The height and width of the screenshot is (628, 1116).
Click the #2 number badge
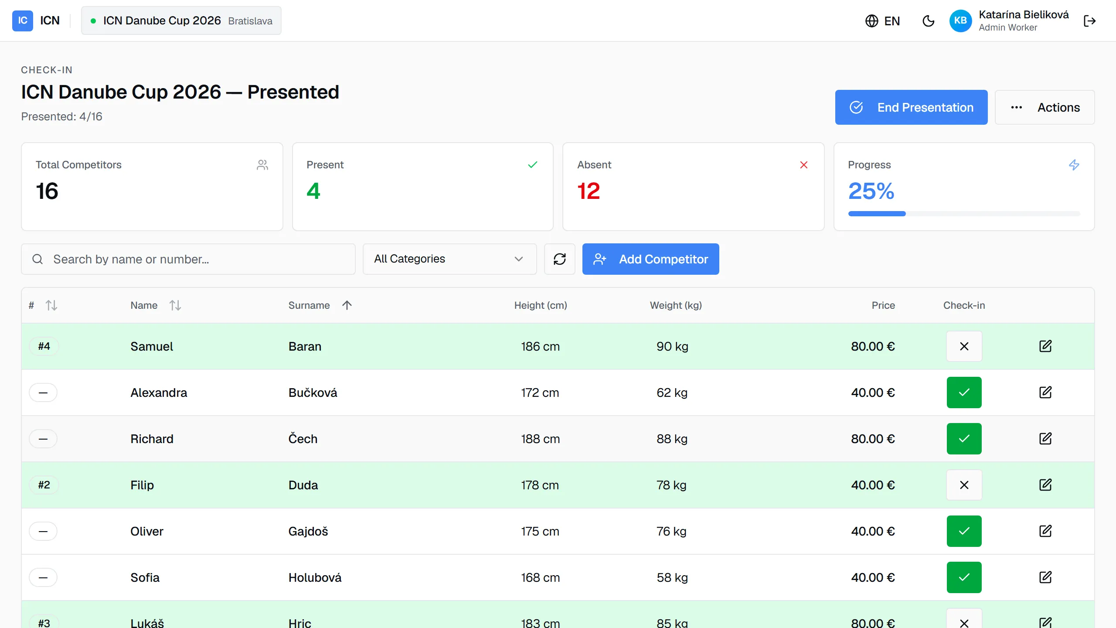(x=44, y=485)
